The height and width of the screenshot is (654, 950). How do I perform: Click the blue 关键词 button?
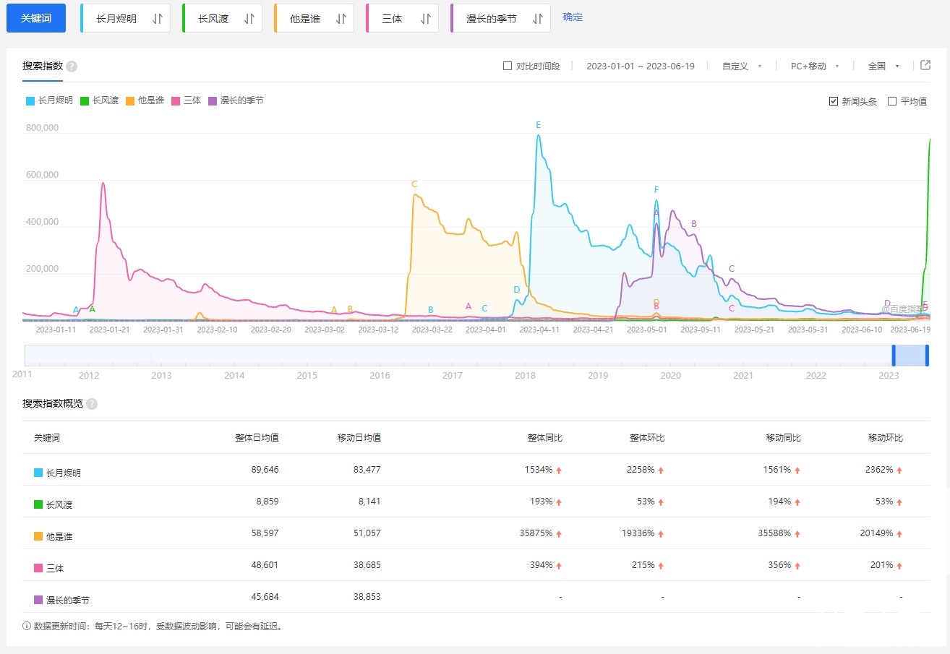pos(36,18)
